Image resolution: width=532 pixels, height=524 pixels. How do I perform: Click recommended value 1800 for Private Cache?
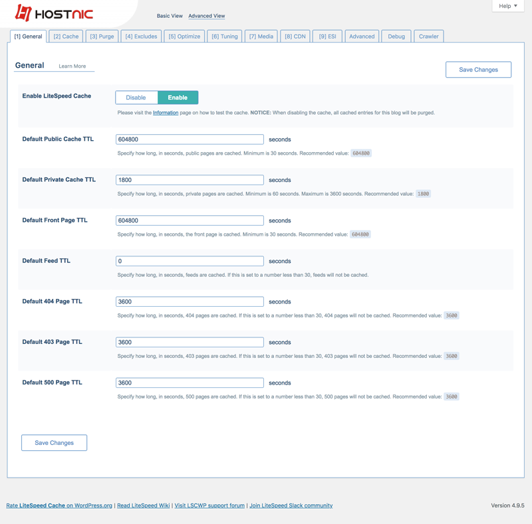[423, 194]
